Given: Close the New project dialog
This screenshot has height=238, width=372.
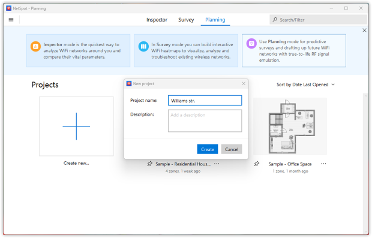Looking at the screenshot, I should 244,83.
